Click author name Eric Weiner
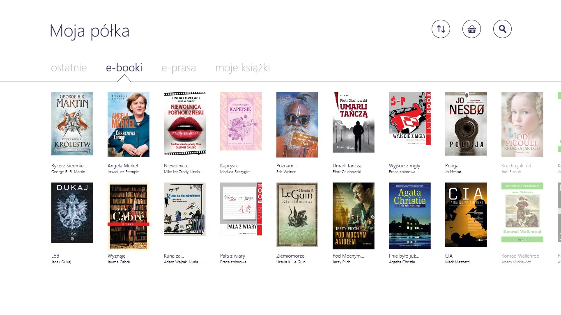Screen dimensions: 561x315 click(286, 172)
